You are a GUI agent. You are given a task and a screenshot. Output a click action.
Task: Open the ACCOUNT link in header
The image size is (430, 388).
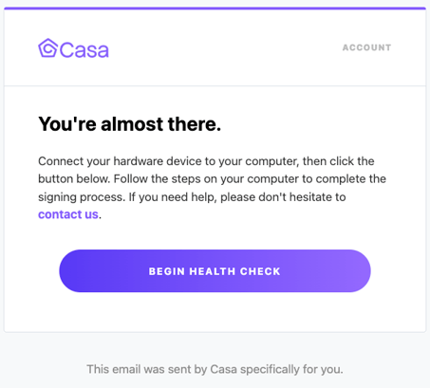tap(366, 47)
